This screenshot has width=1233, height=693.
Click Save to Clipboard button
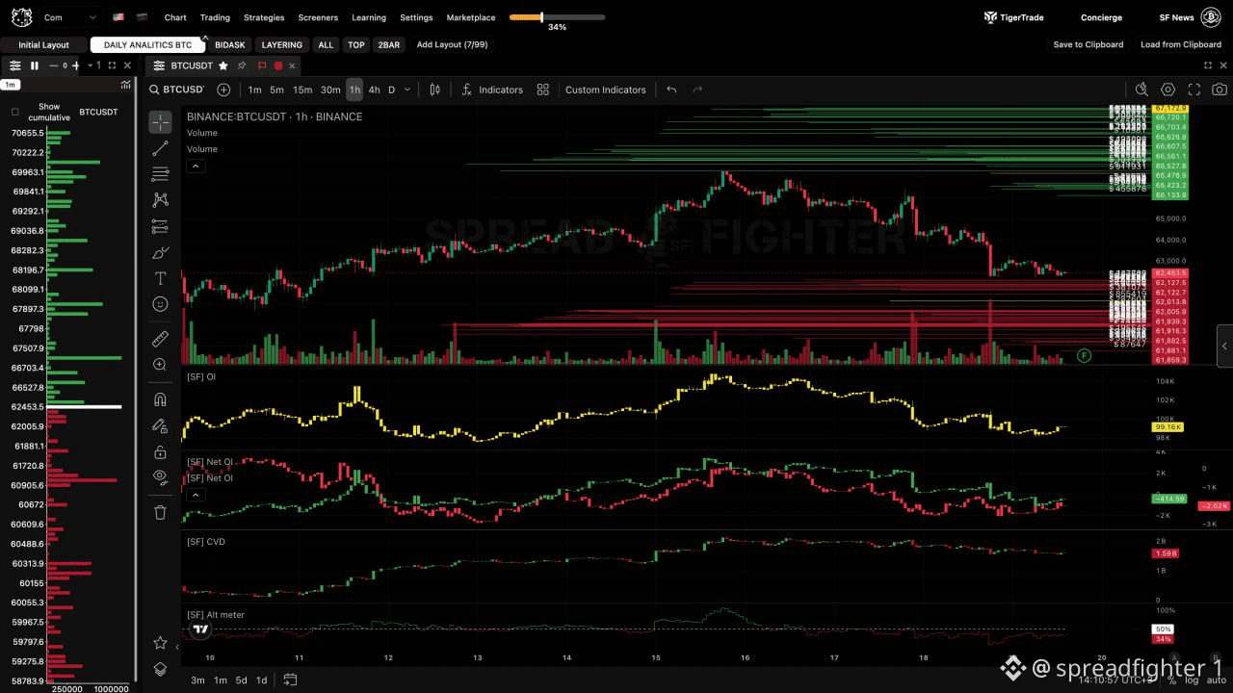click(1089, 44)
